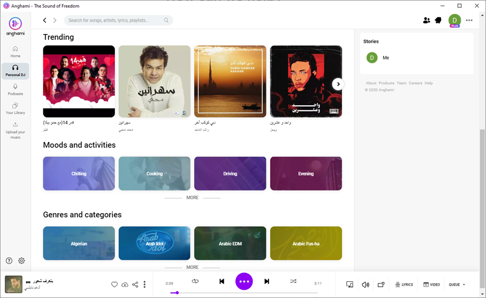The image size is (486, 298).
Task: Toggle repeat mode
Action: tap(195, 281)
